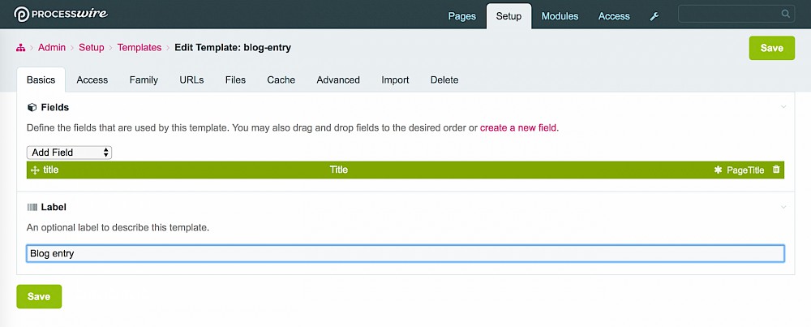Click the create a new field link
This screenshot has width=811, height=327.
[x=518, y=127]
